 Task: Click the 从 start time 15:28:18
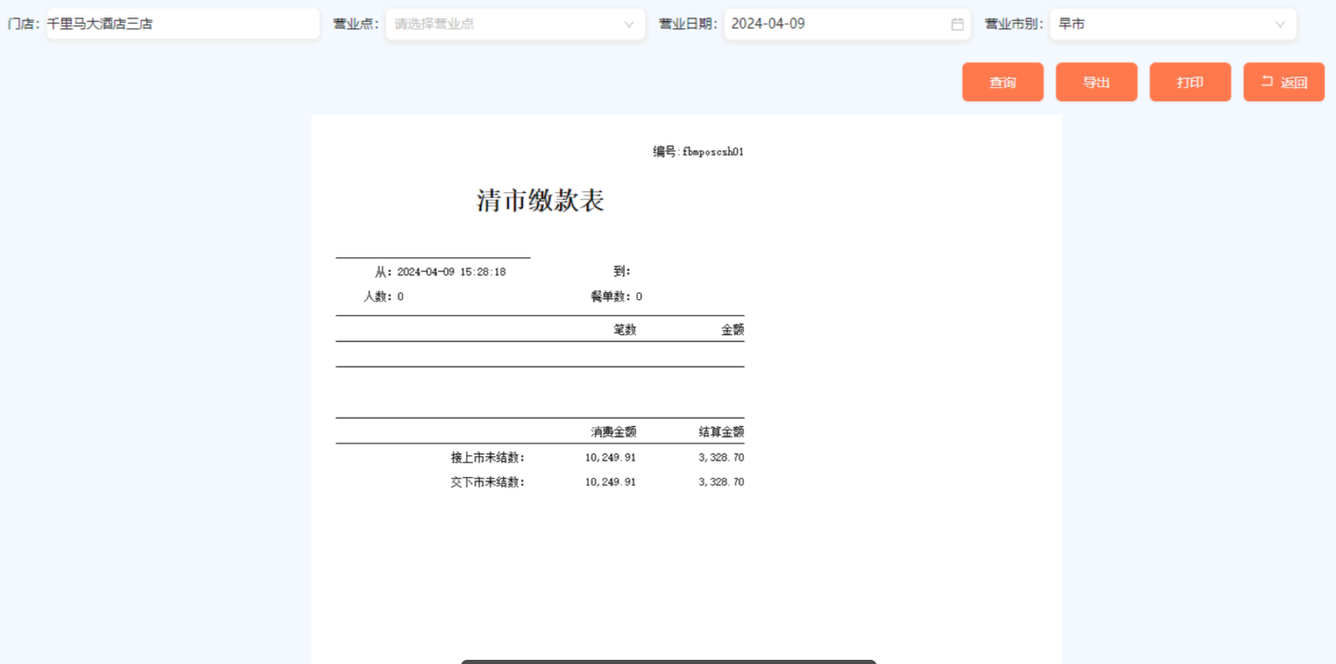(483, 271)
